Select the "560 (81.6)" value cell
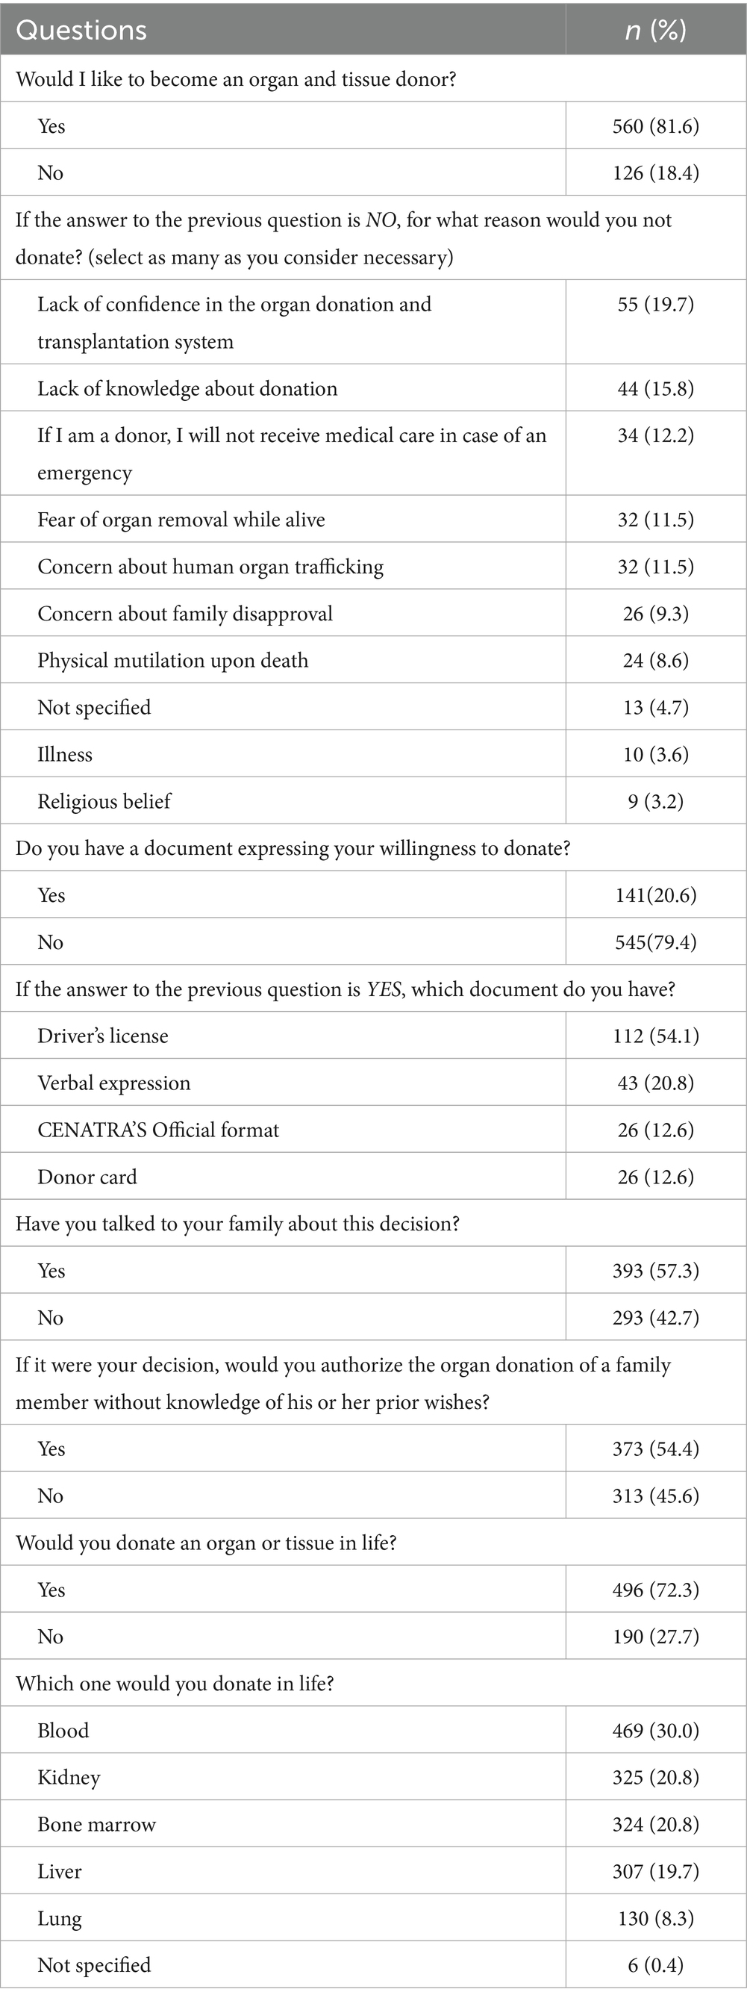The image size is (747, 2001). pos(655,126)
